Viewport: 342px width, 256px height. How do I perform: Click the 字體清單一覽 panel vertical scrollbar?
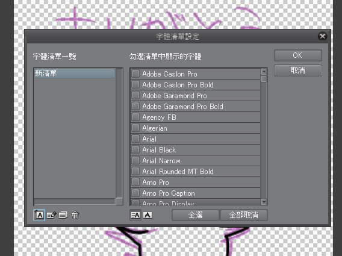click(x=119, y=133)
